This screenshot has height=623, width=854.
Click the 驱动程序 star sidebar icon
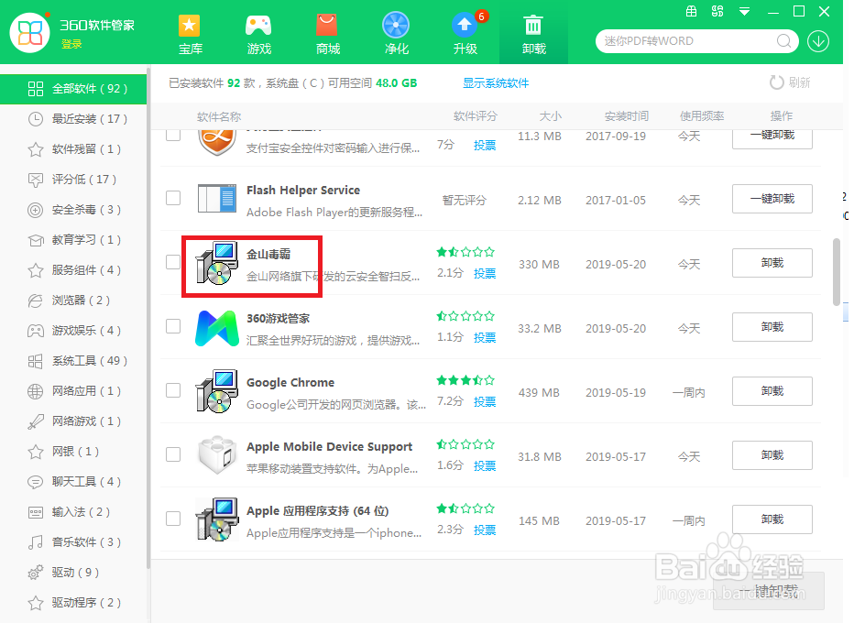[36, 603]
